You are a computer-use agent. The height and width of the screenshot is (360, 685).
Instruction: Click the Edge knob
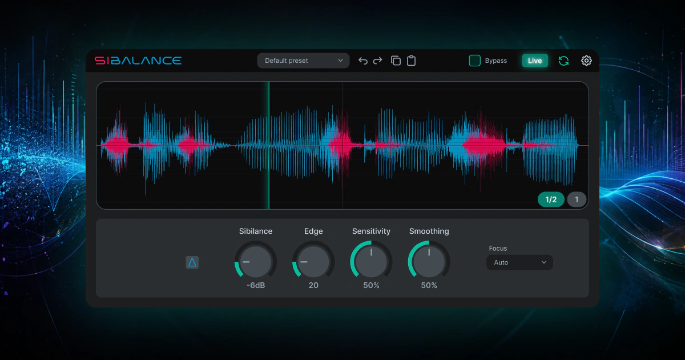[313, 261]
